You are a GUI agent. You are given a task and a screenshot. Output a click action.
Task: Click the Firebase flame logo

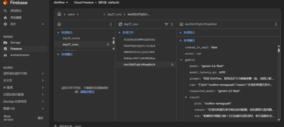pyautogui.click(x=6, y=2)
